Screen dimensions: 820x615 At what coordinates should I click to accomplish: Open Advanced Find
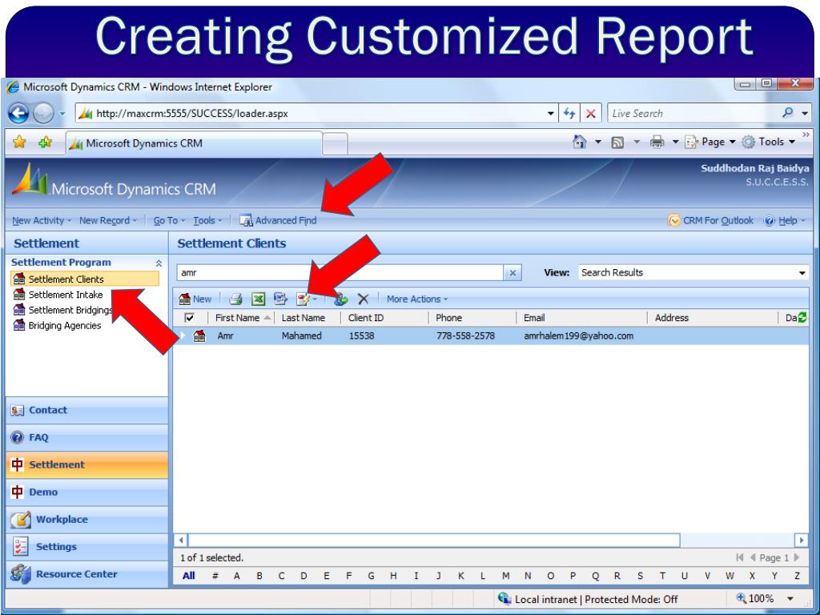point(278,220)
